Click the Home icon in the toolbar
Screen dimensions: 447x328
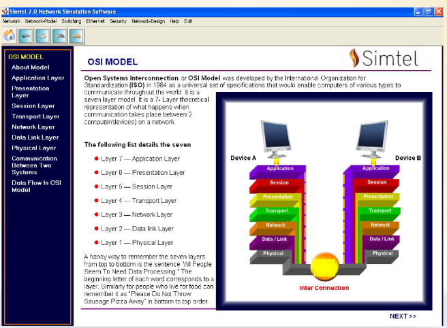pos(10,35)
